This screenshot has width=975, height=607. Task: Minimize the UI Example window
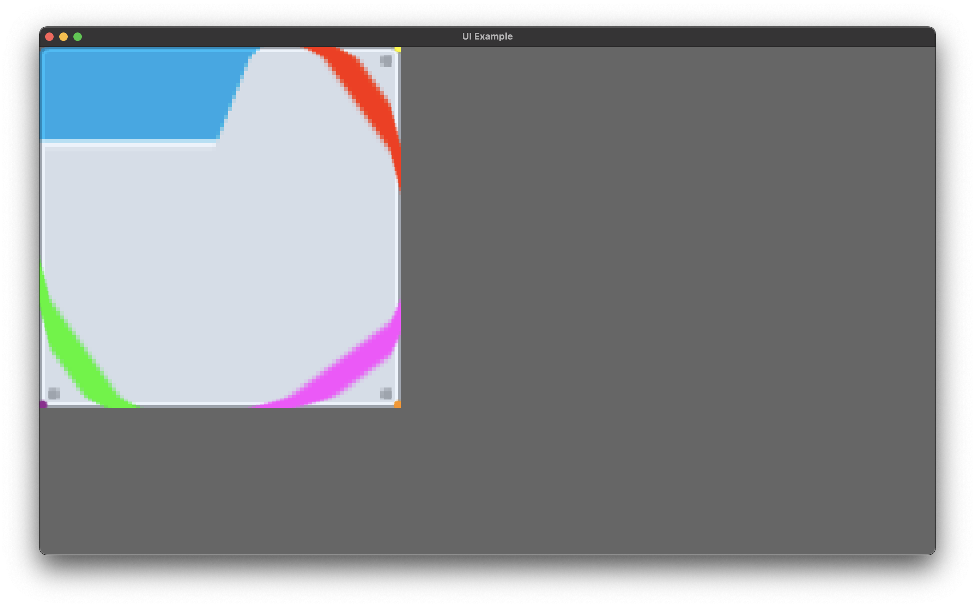[63, 37]
